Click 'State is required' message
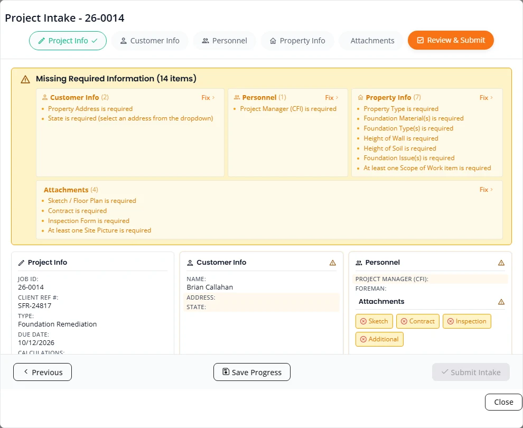This screenshot has width=523, height=428. click(x=130, y=118)
